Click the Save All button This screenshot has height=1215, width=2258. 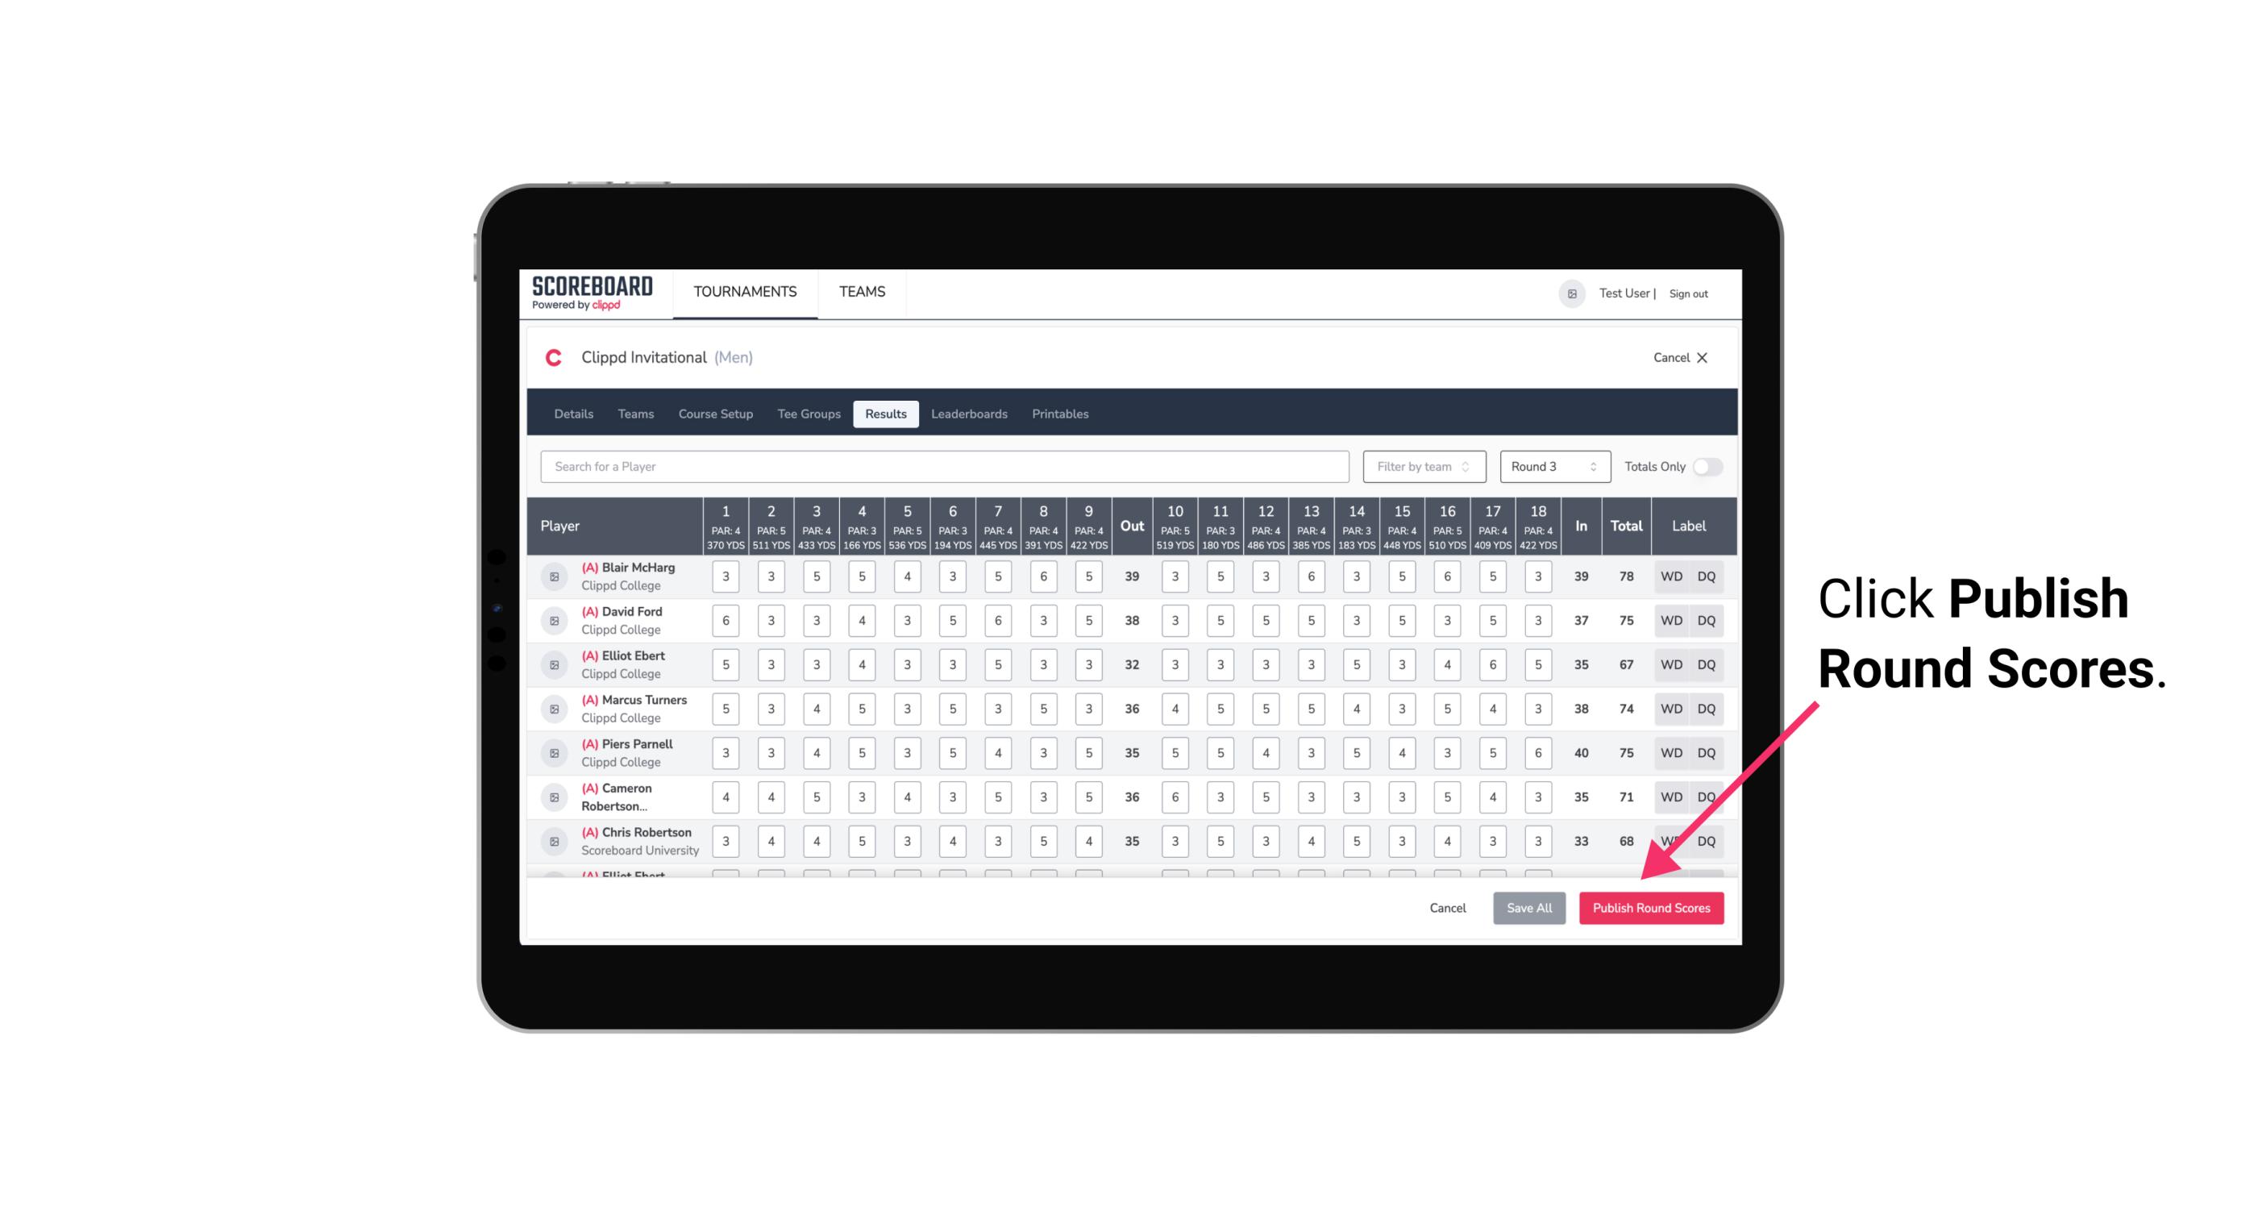click(x=1530, y=909)
